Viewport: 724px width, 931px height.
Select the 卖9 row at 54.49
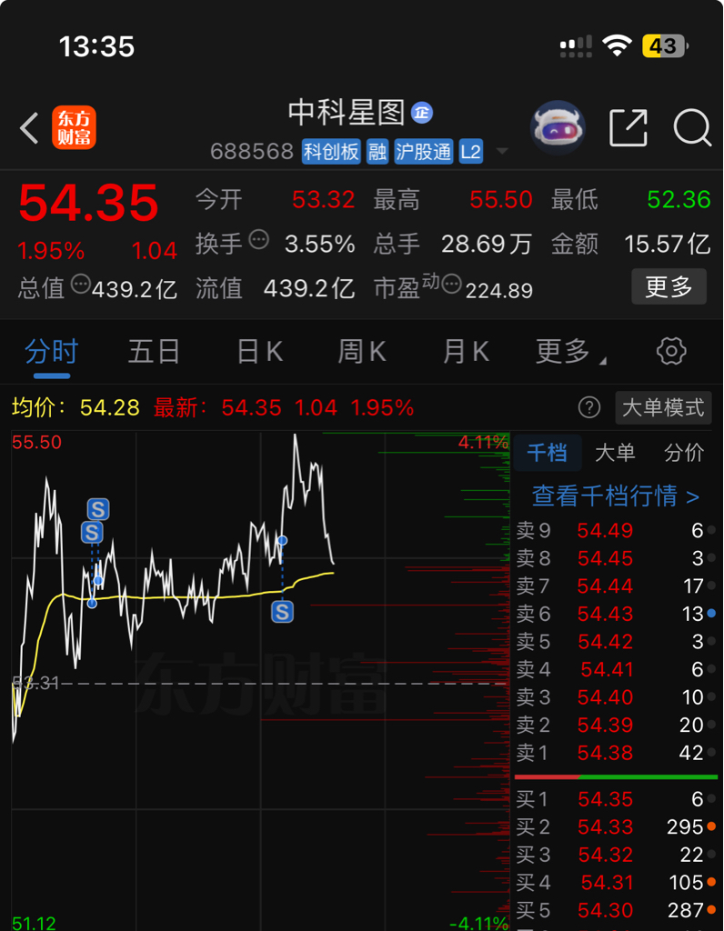coord(616,530)
